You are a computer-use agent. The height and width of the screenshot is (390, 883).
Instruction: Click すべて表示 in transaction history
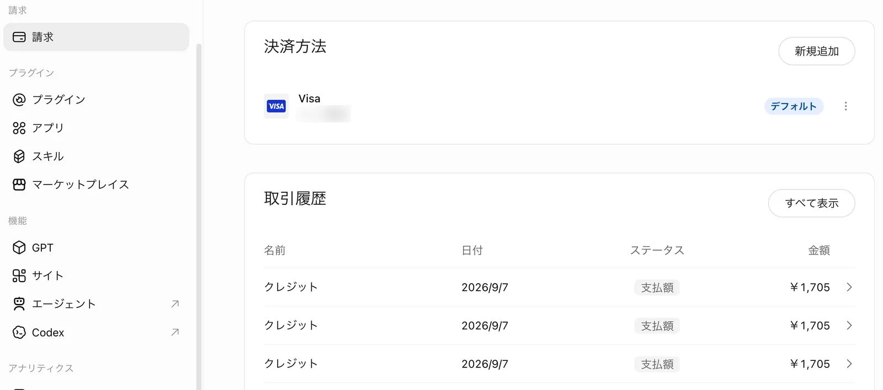click(812, 203)
